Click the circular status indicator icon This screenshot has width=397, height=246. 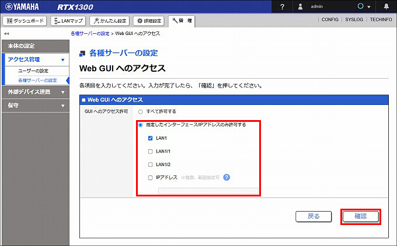pos(361,6)
